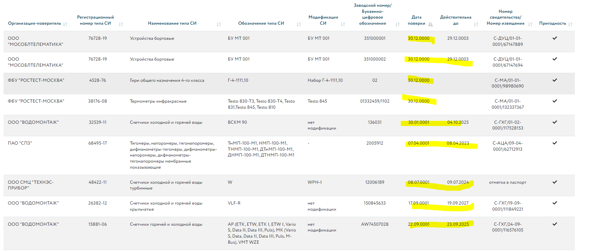Click checkmark in first МОСОБЛТЕЛЕМАТИКА row
589x252 pixels.
coord(555,38)
